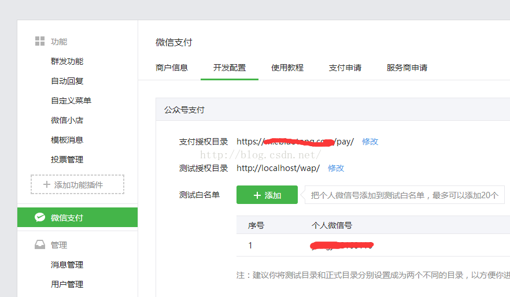Open 群发功能 in the sidebar
The width and height of the screenshot is (510, 297).
[x=67, y=61]
